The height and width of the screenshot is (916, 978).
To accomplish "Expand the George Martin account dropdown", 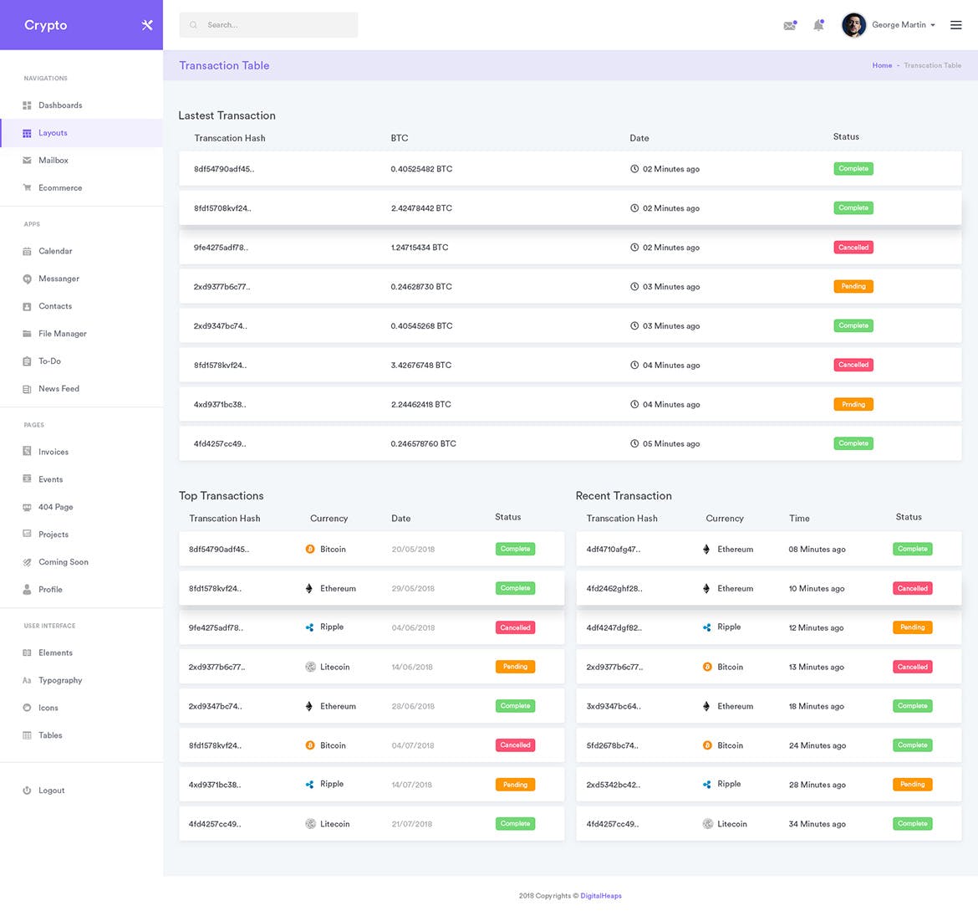I will tap(899, 24).
